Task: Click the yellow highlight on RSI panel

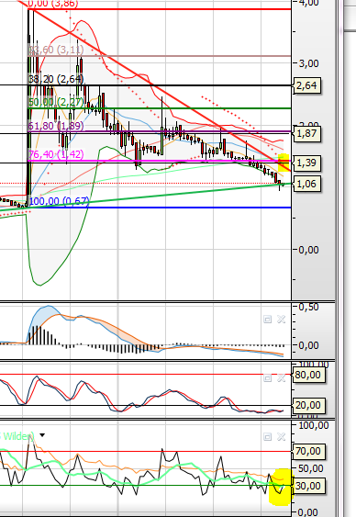Action: 280,487
